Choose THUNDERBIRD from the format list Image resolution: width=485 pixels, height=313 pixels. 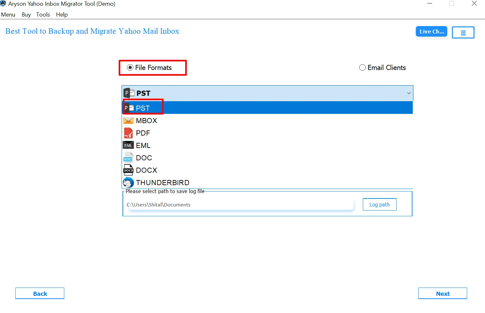pyautogui.click(x=268, y=183)
